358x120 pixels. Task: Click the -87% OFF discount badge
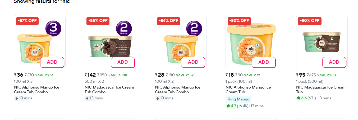(27, 21)
